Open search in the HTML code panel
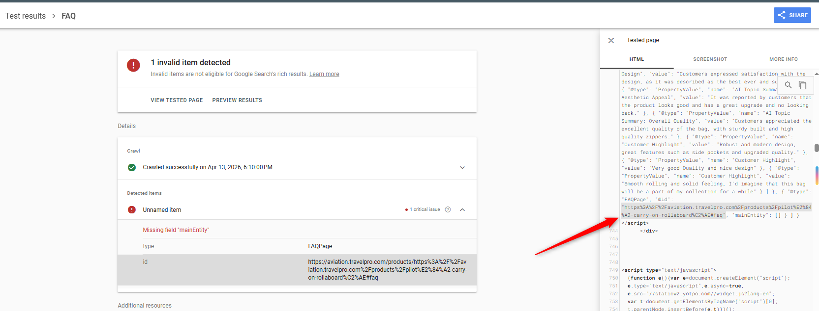Image resolution: width=819 pixels, height=311 pixels. [x=789, y=85]
